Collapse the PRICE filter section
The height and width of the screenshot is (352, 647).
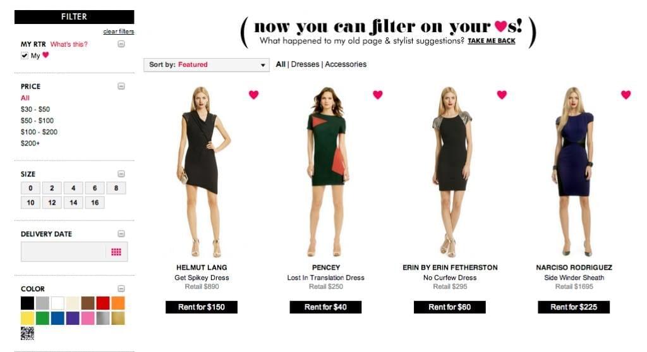click(121, 86)
